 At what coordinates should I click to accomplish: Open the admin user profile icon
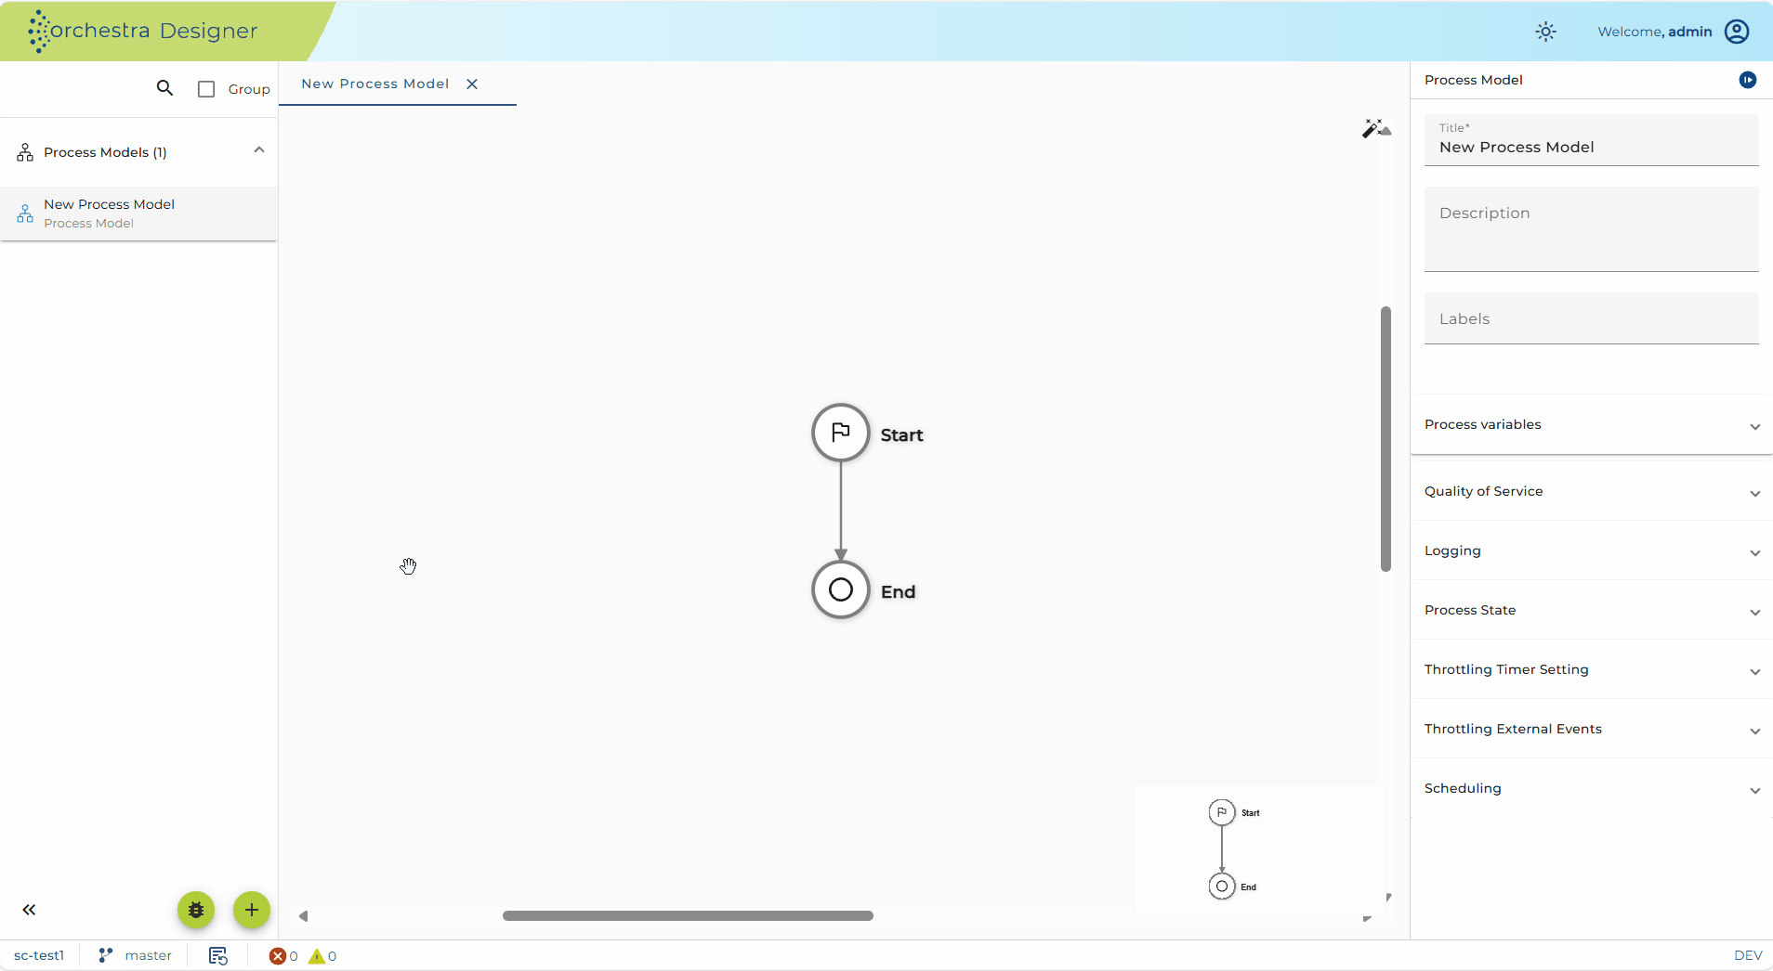coord(1737,32)
